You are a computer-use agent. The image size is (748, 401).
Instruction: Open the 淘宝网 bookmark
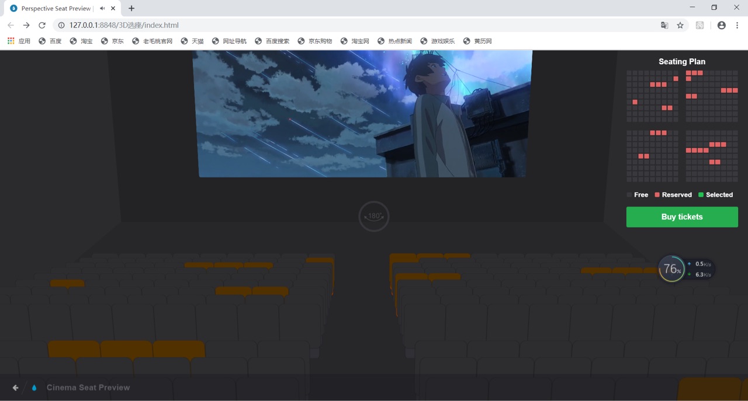[x=355, y=41]
